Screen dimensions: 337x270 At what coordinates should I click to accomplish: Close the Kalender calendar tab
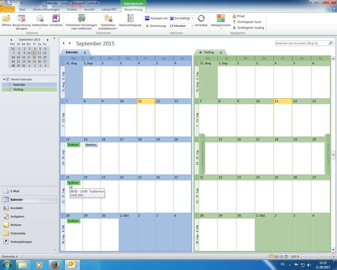coord(85,53)
